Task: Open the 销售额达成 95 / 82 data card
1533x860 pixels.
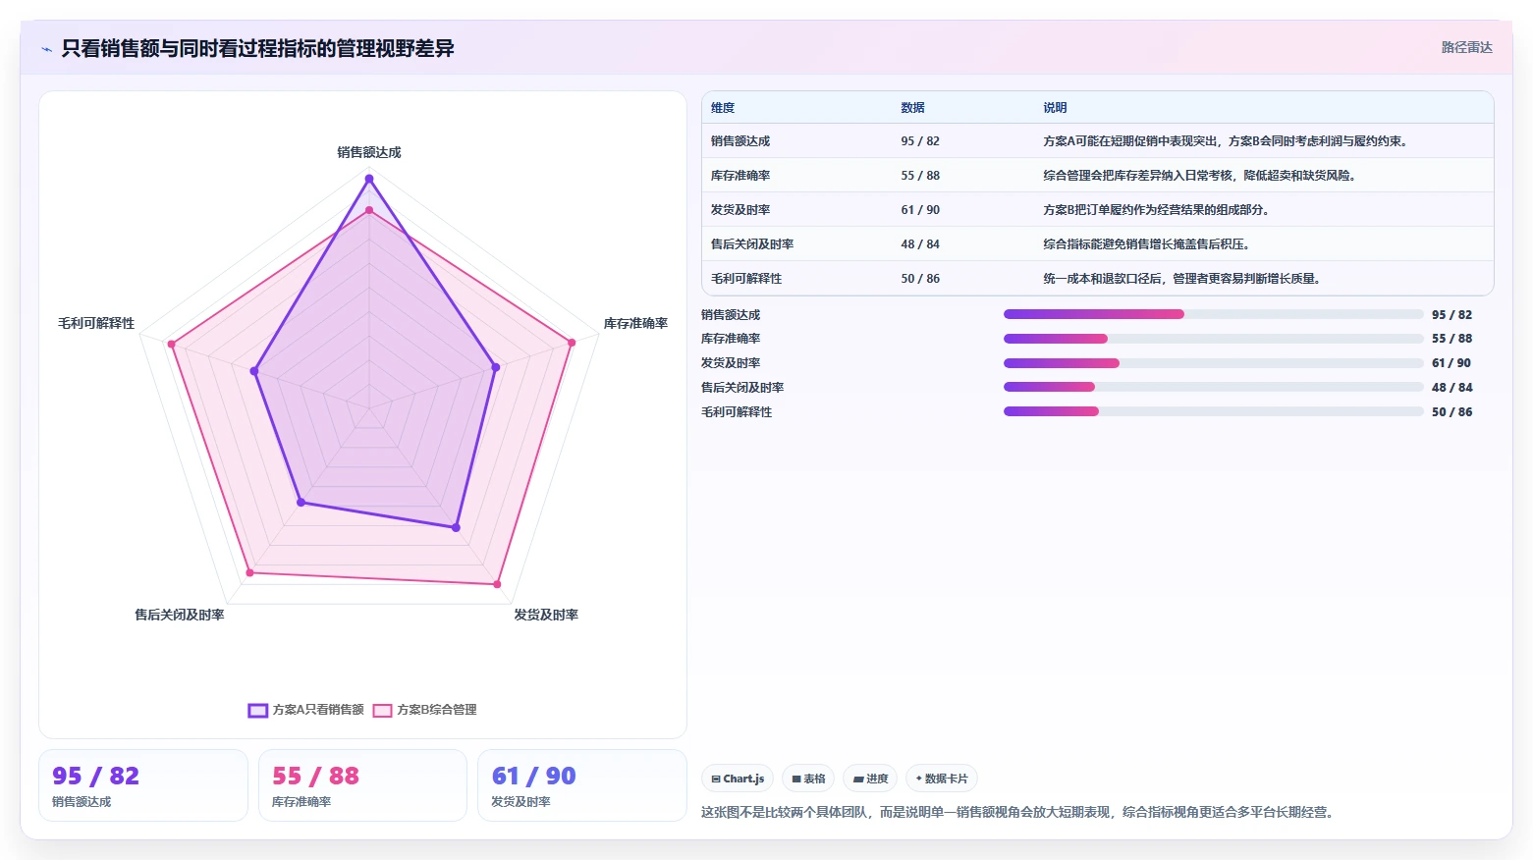Action: tap(143, 785)
